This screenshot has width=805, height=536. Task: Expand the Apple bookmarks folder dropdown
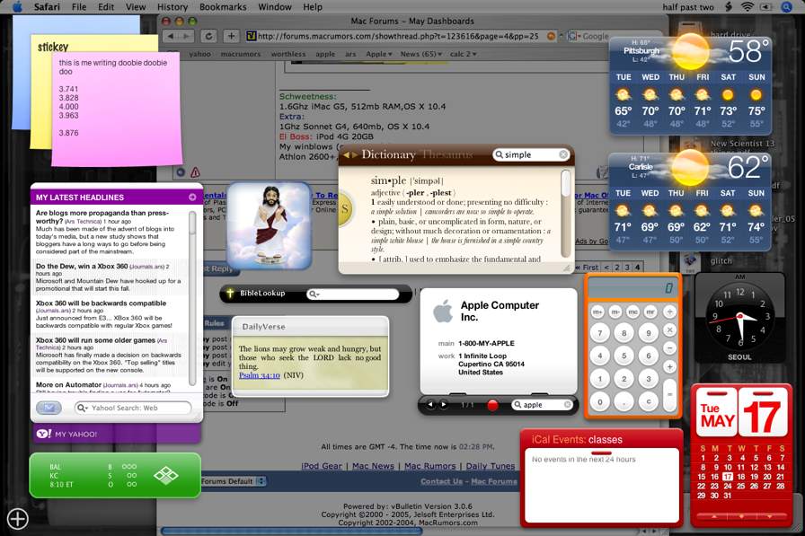379,54
